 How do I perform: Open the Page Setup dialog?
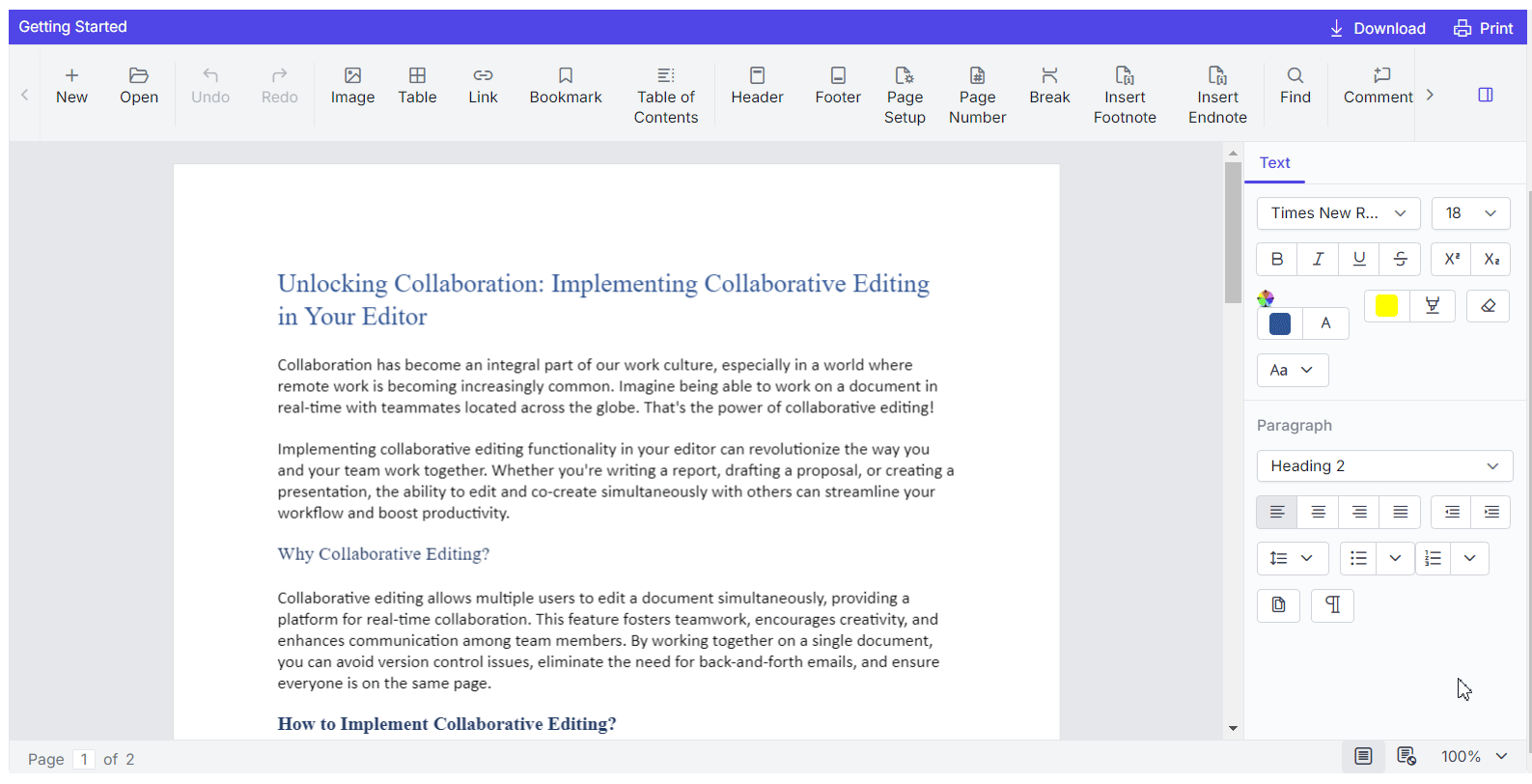(905, 96)
